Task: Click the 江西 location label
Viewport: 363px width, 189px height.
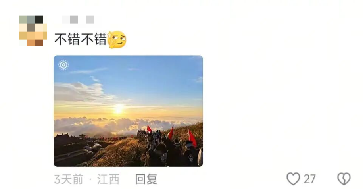Action: [x=108, y=179]
